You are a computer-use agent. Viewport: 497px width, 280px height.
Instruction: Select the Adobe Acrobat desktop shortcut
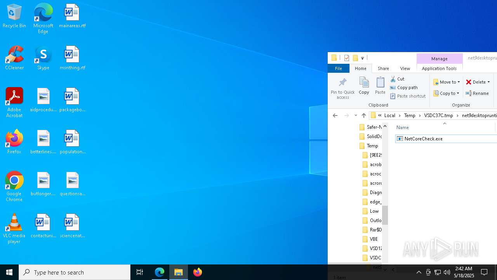(14, 103)
